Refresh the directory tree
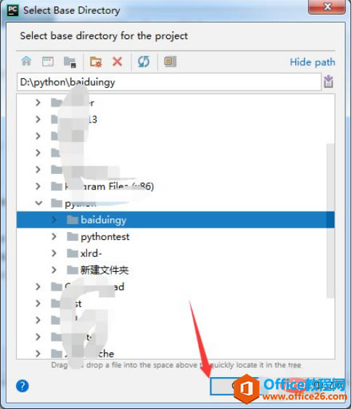 (x=144, y=62)
